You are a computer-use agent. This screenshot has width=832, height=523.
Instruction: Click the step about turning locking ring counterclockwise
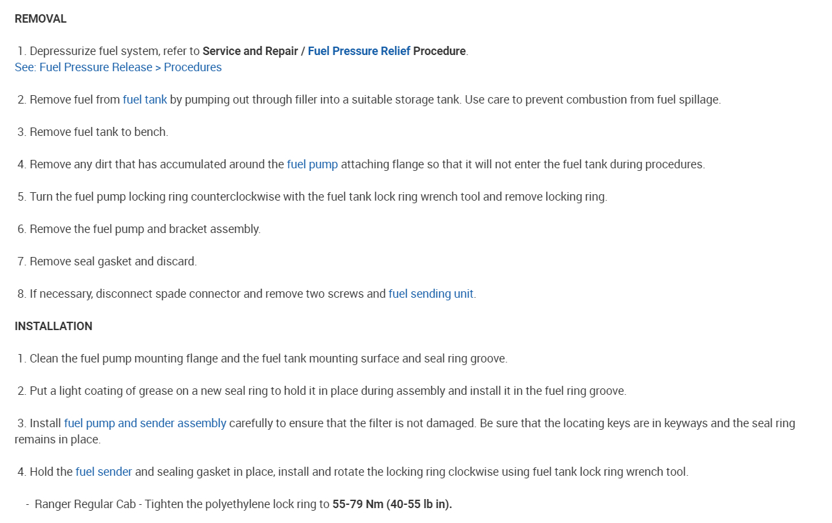[x=318, y=197]
